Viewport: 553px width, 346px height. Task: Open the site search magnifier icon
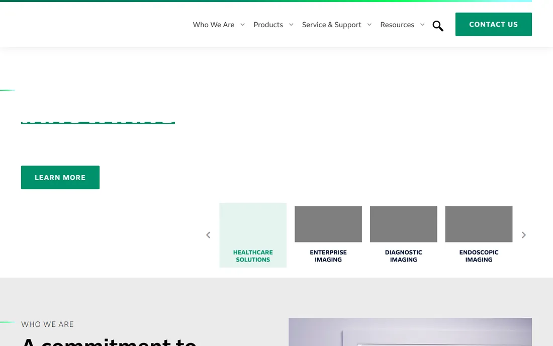[438, 26]
